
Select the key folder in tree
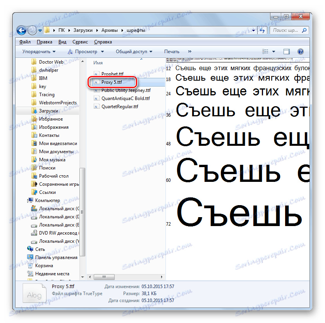click(43, 86)
